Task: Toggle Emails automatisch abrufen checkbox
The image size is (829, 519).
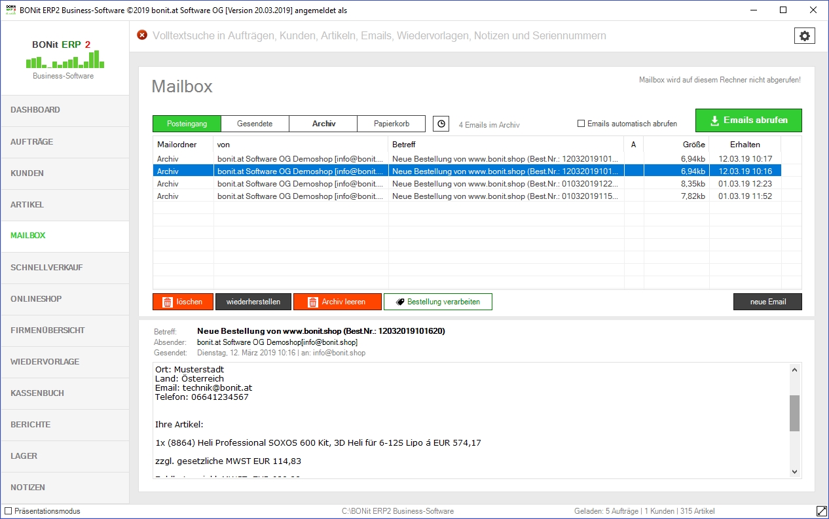Action: 581,124
